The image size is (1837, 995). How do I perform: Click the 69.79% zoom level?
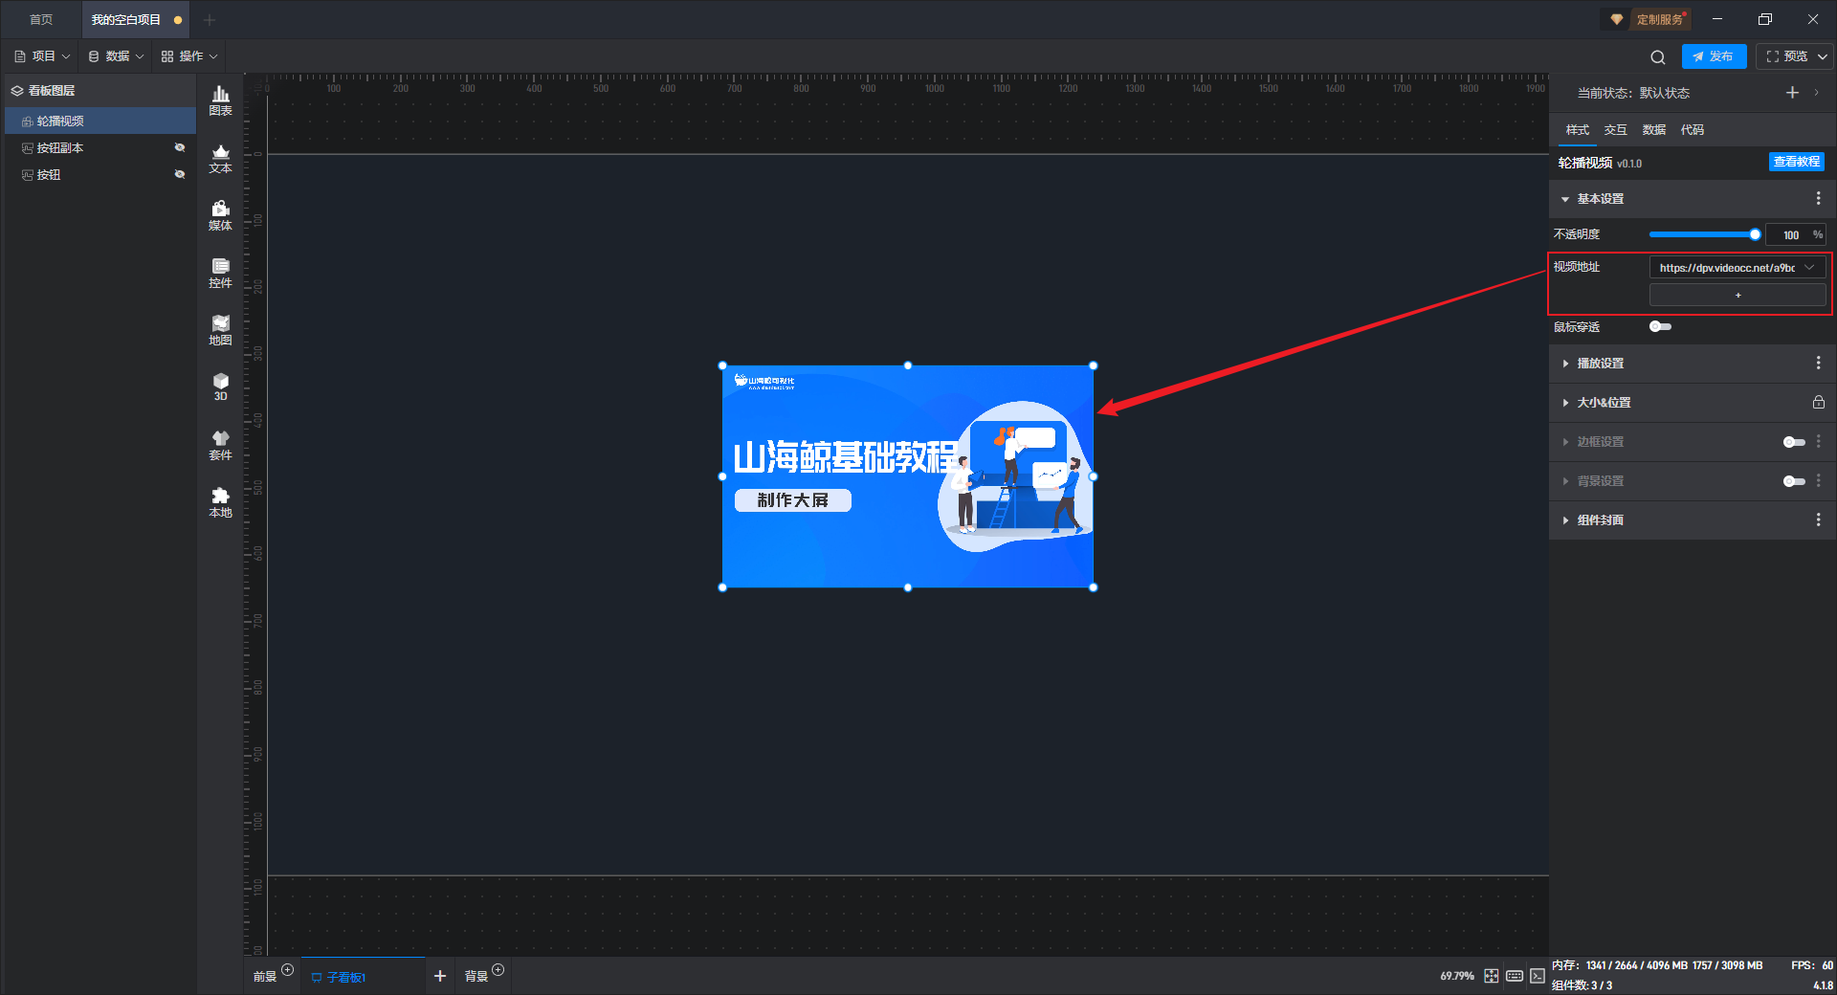[x=1456, y=976]
